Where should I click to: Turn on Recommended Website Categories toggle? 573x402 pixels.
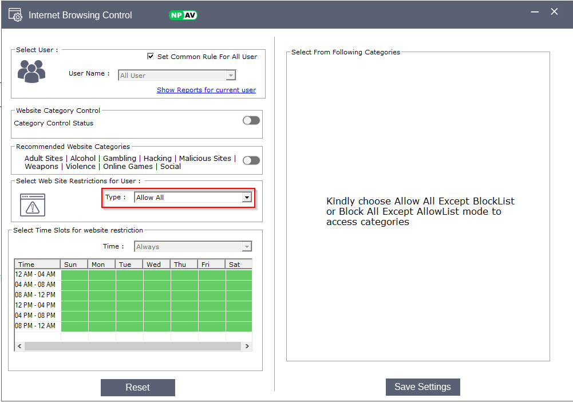click(251, 160)
